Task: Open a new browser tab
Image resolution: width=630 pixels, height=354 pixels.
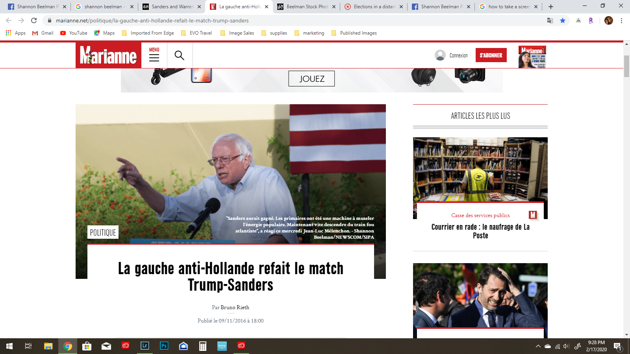Action: 551,7
